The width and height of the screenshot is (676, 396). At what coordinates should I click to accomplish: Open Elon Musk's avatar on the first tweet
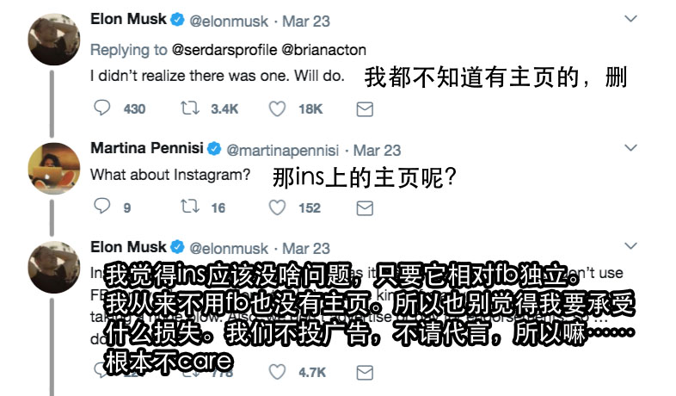pyautogui.click(x=51, y=37)
